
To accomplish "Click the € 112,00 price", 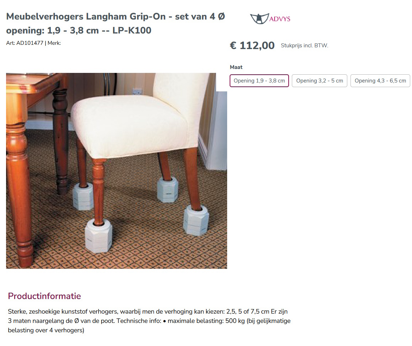I will point(252,46).
